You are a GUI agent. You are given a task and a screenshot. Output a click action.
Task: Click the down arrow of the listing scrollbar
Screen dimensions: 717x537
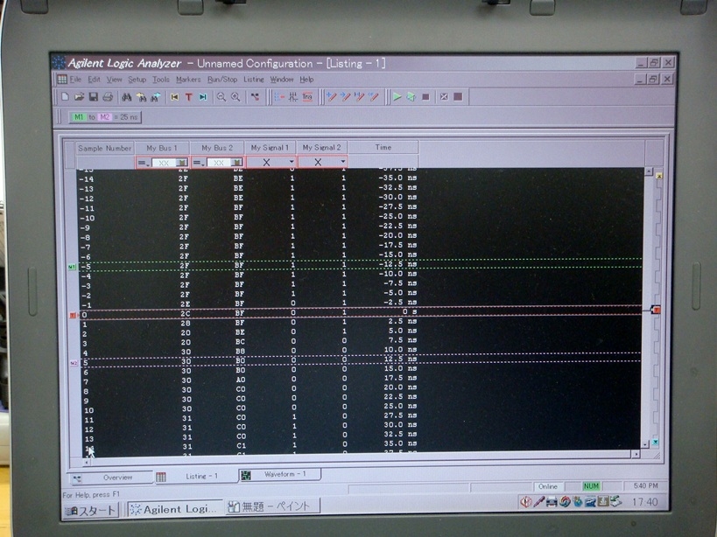click(x=645, y=444)
